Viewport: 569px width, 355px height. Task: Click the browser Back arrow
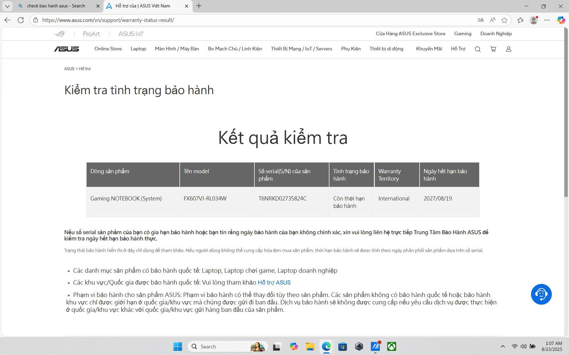(7, 20)
